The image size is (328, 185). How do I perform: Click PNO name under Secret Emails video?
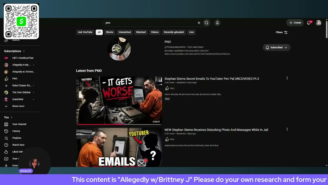point(172,88)
